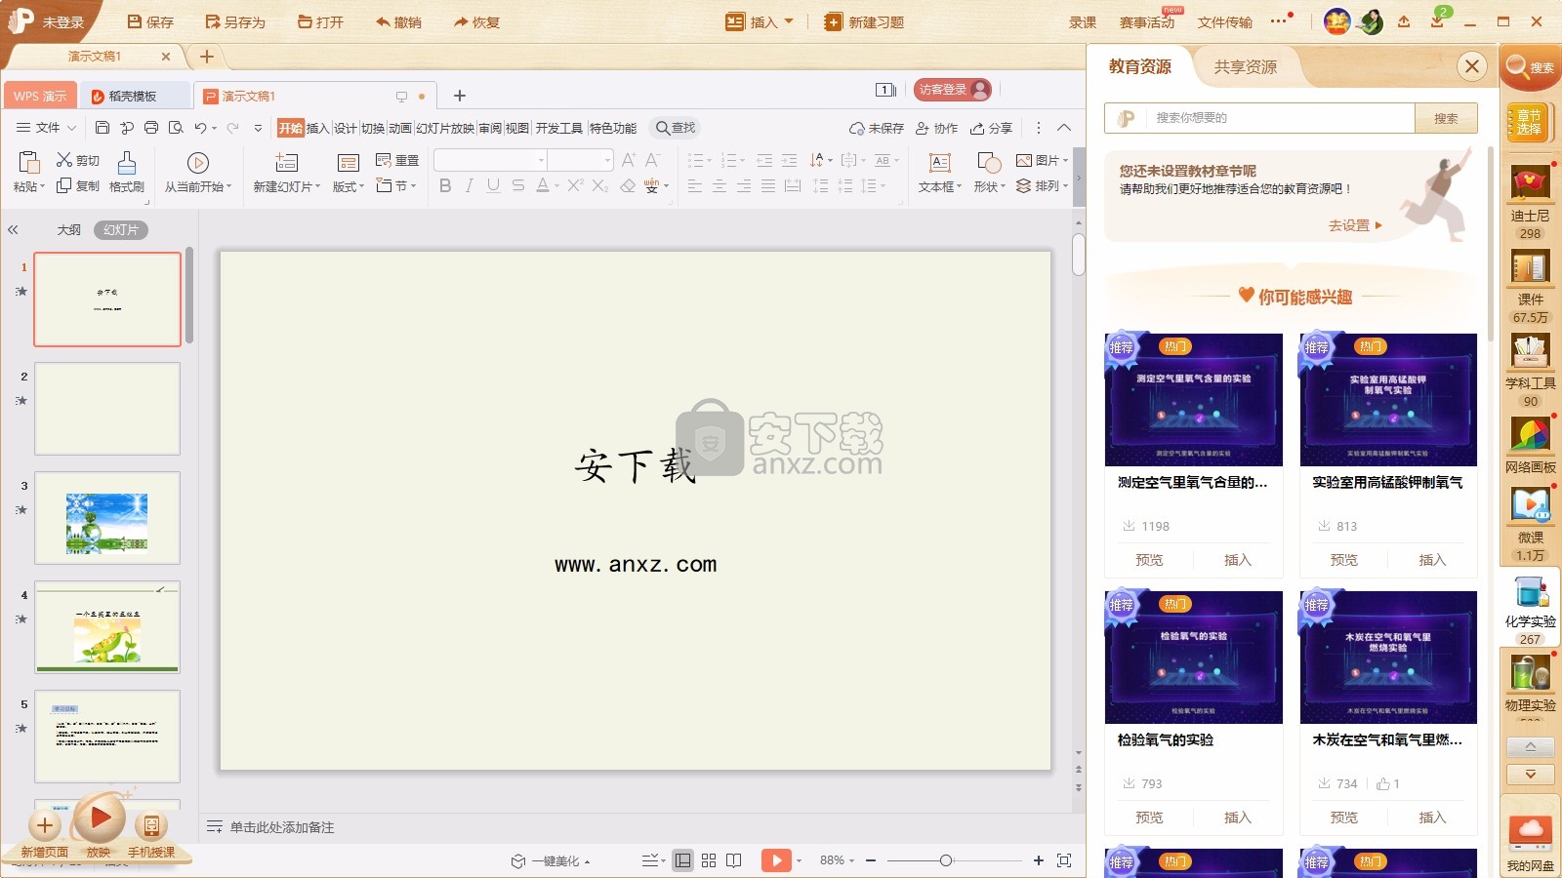Click 预览 under 检验氧气的实验 card
This screenshot has height=878, width=1562.
pyautogui.click(x=1149, y=818)
